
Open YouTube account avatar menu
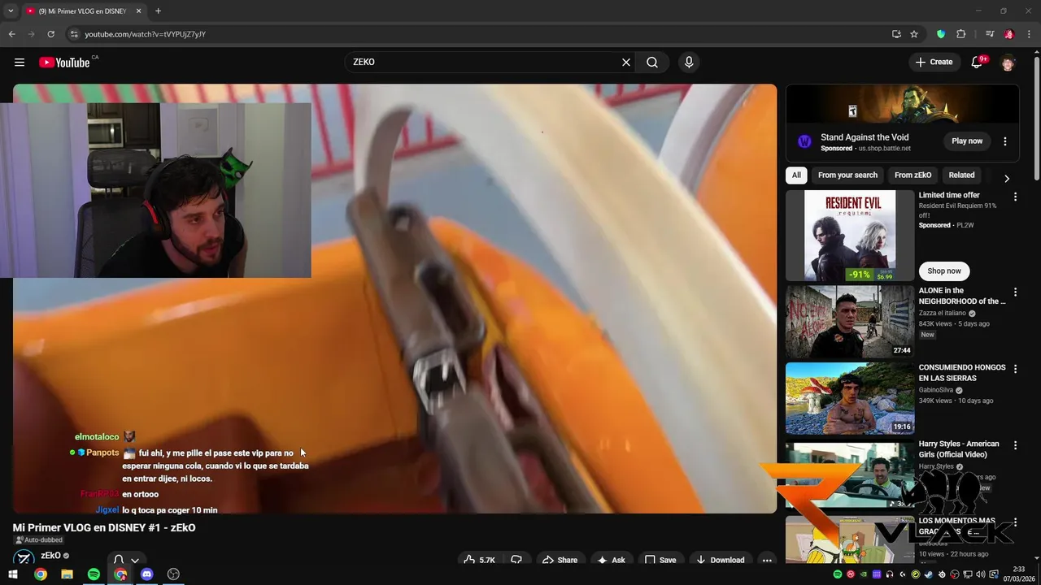(1008, 63)
